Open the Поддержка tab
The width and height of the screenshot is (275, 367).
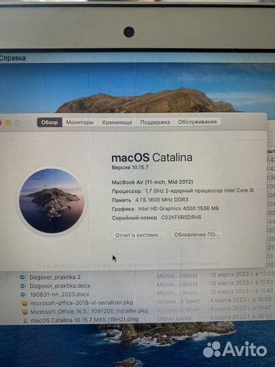(x=155, y=122)
